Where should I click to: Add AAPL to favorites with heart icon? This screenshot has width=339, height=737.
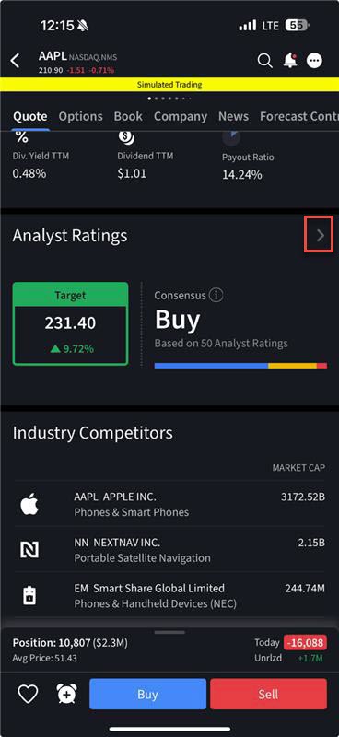pos(28,694)
